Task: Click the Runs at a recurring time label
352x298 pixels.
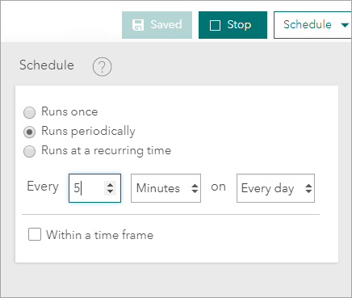Action: click(x=107, y=151)
